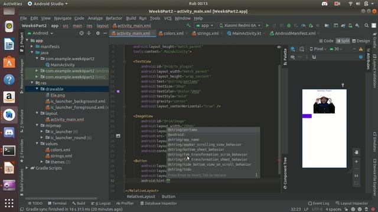This screenshot has width=378, height=212.
Task: Open Search Everywhere magnifier icon
Action: (366, 25)
